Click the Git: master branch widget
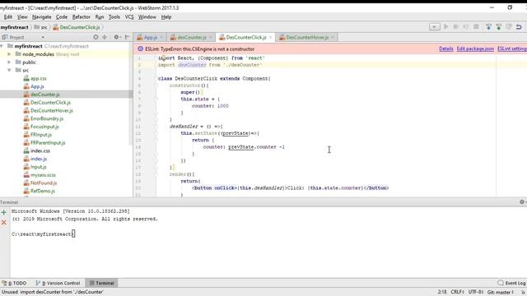 pos(501,292)
